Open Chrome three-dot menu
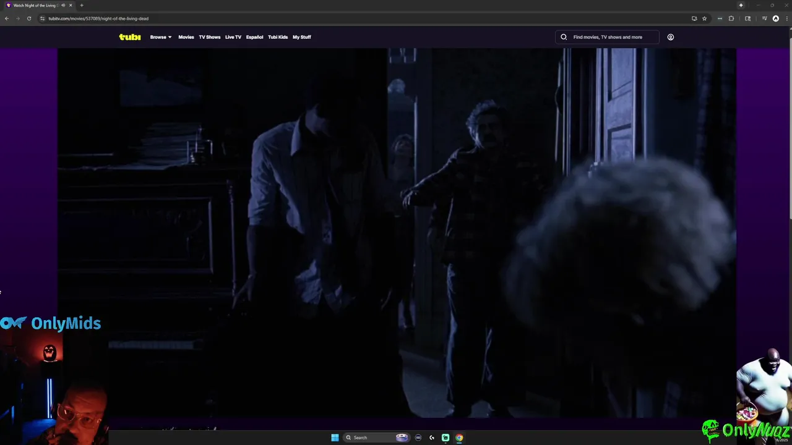Viewport: 792px width, 445px height. tap(786, 19)
